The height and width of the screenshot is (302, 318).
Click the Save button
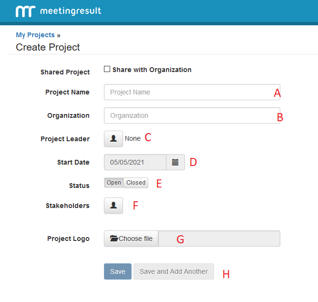[118, 271]
